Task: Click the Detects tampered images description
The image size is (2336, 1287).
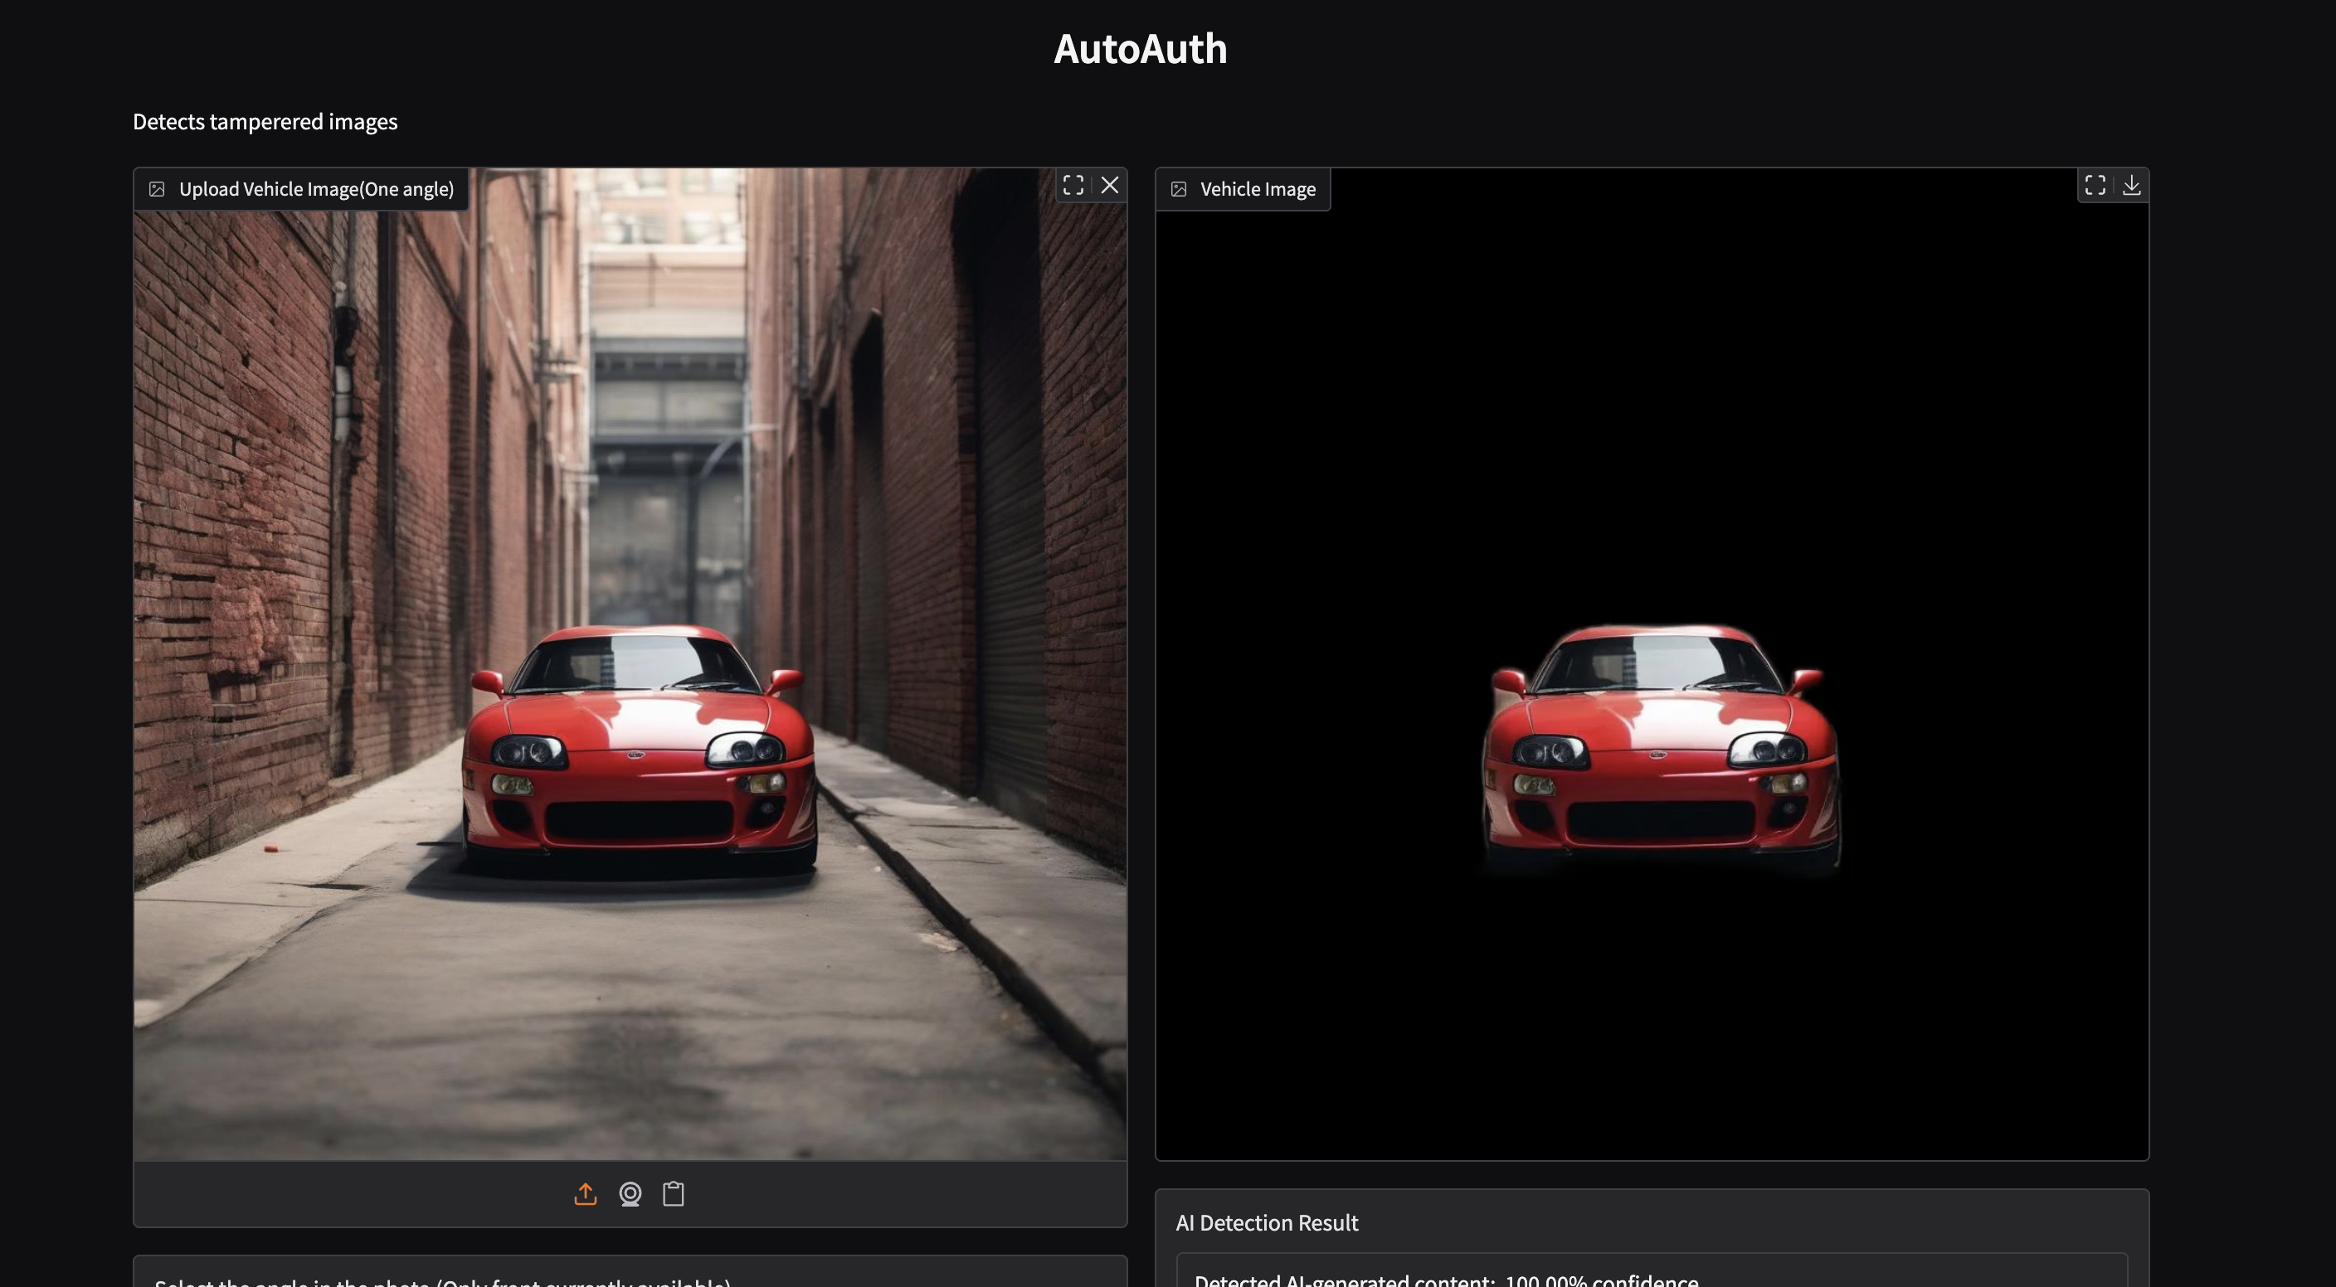Action: [x=265, y=121]
